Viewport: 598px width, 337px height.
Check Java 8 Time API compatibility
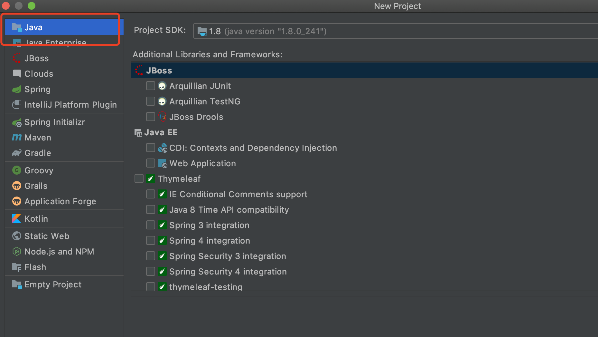[x=151, y=210]
